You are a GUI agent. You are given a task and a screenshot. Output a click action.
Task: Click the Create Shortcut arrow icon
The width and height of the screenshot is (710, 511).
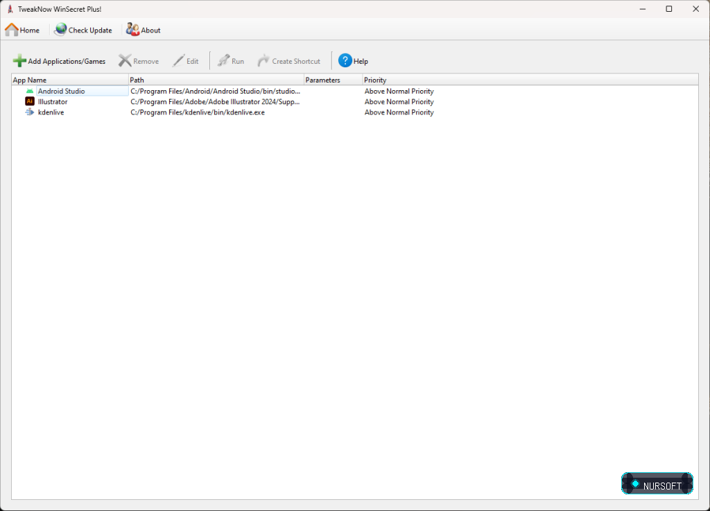[x=263, y=60]
